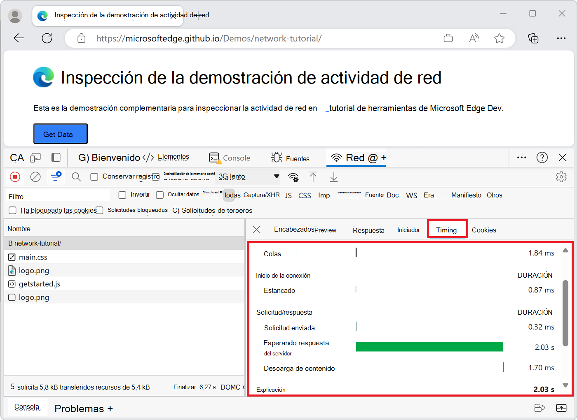Toggle device emulation icon in DevTools
577x420 pixels.
36,158
